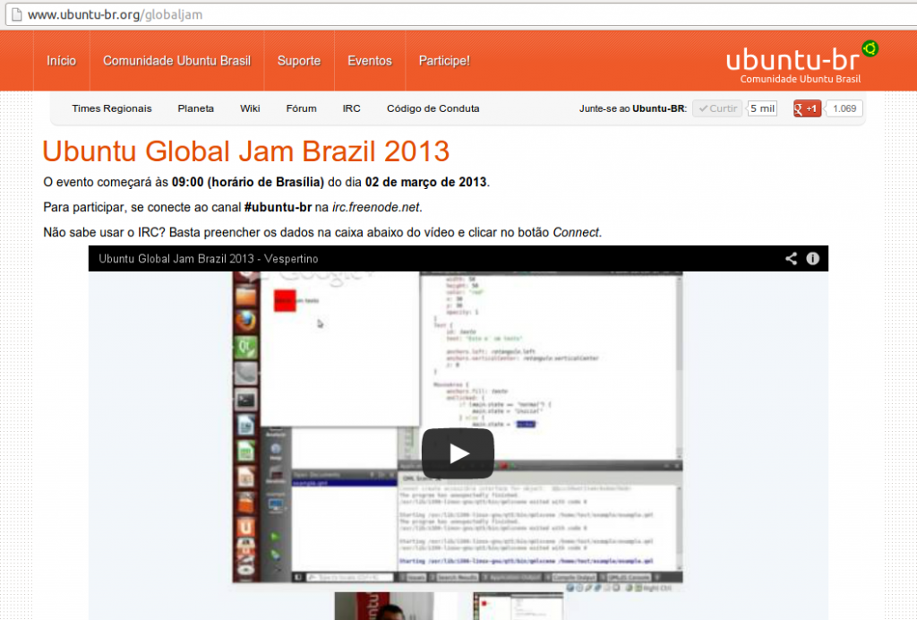
Task: Click the Qt Creator icon in the video's launcher
Action: (x=245, y=347)
